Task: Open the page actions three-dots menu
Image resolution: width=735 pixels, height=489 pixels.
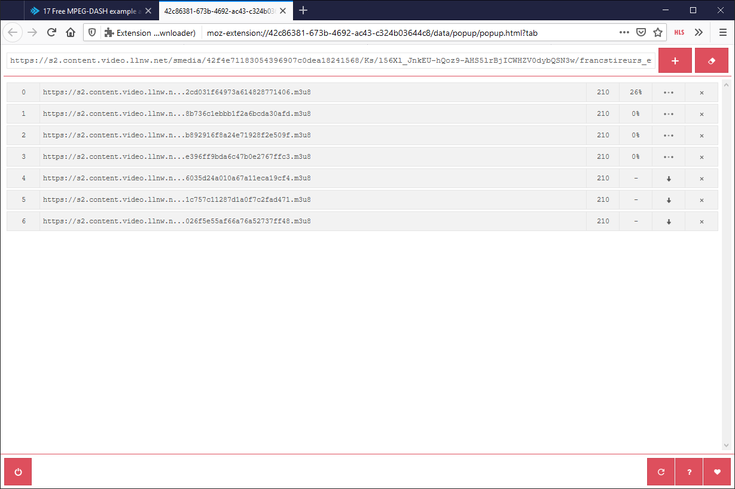Action: [x=624, y=33]
